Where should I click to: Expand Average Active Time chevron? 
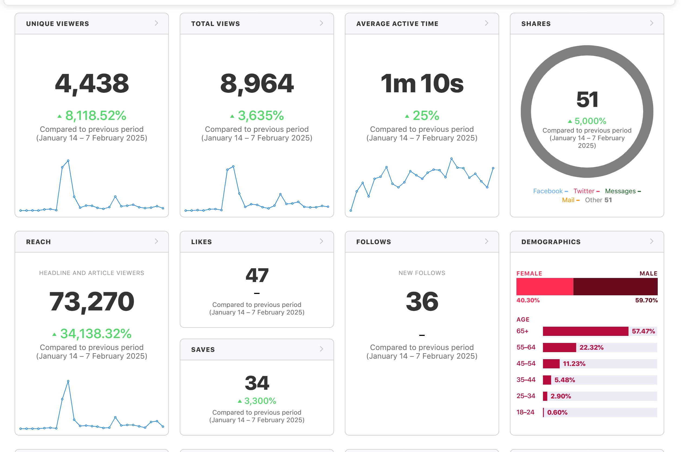tap(487, 23)
